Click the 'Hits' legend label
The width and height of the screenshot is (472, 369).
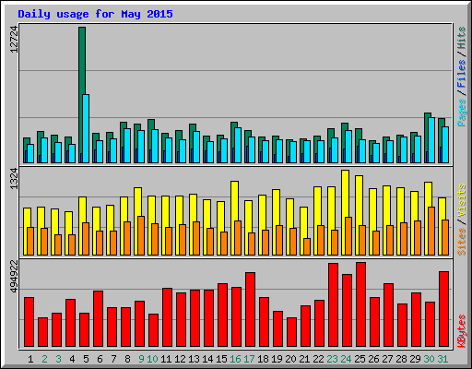coord(461,38)
